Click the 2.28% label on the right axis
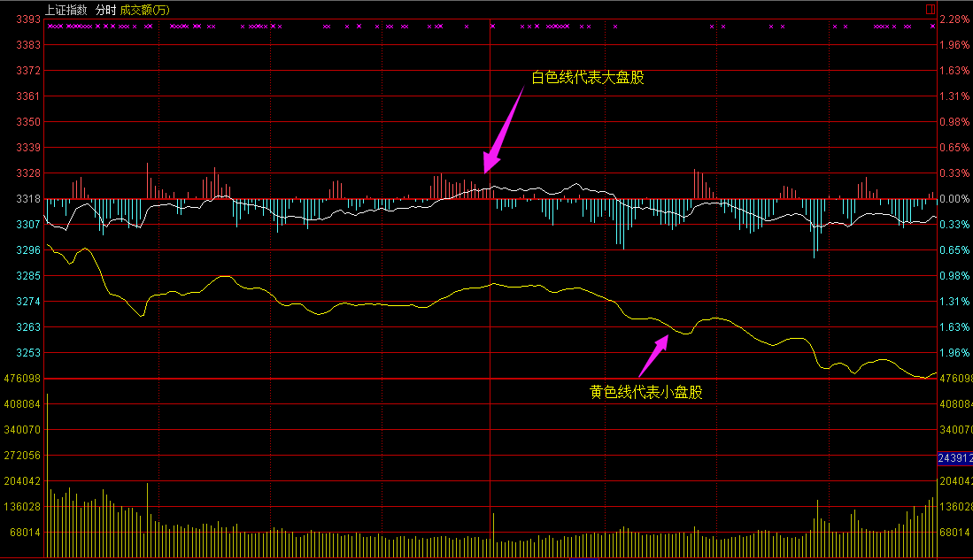 (x=954, y=19)
